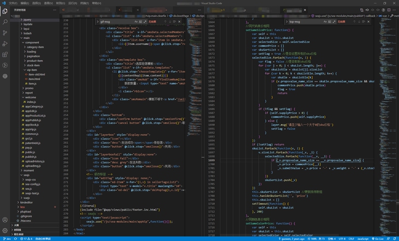Open explorer panel more actions (ellipsis)
Image resolution: width=399 pixels, height=241 pixels.
[x=54, y=10]
